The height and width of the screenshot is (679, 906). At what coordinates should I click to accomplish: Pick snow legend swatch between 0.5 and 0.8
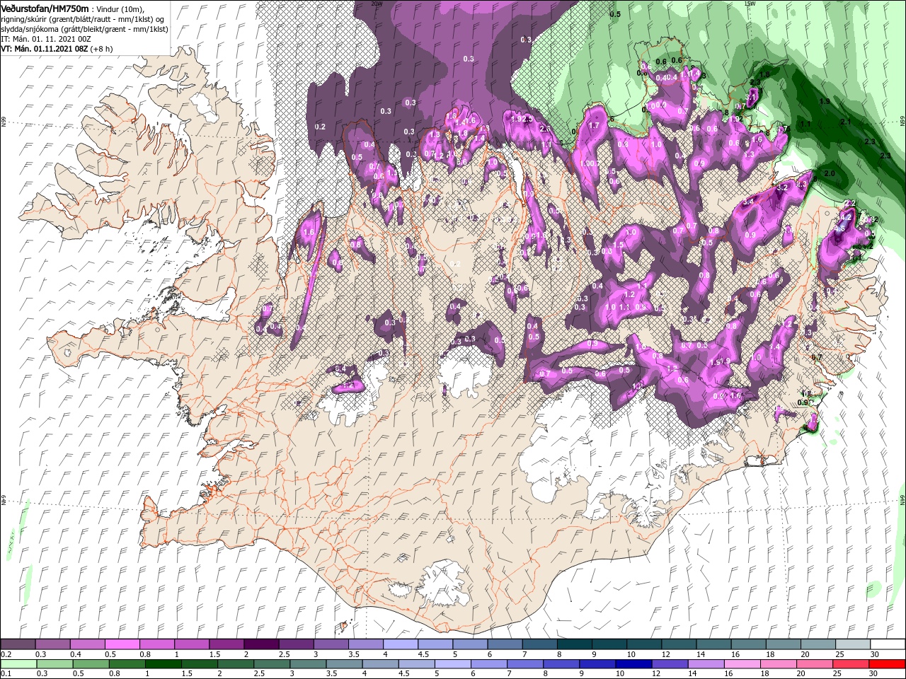(x=122, y=644)
